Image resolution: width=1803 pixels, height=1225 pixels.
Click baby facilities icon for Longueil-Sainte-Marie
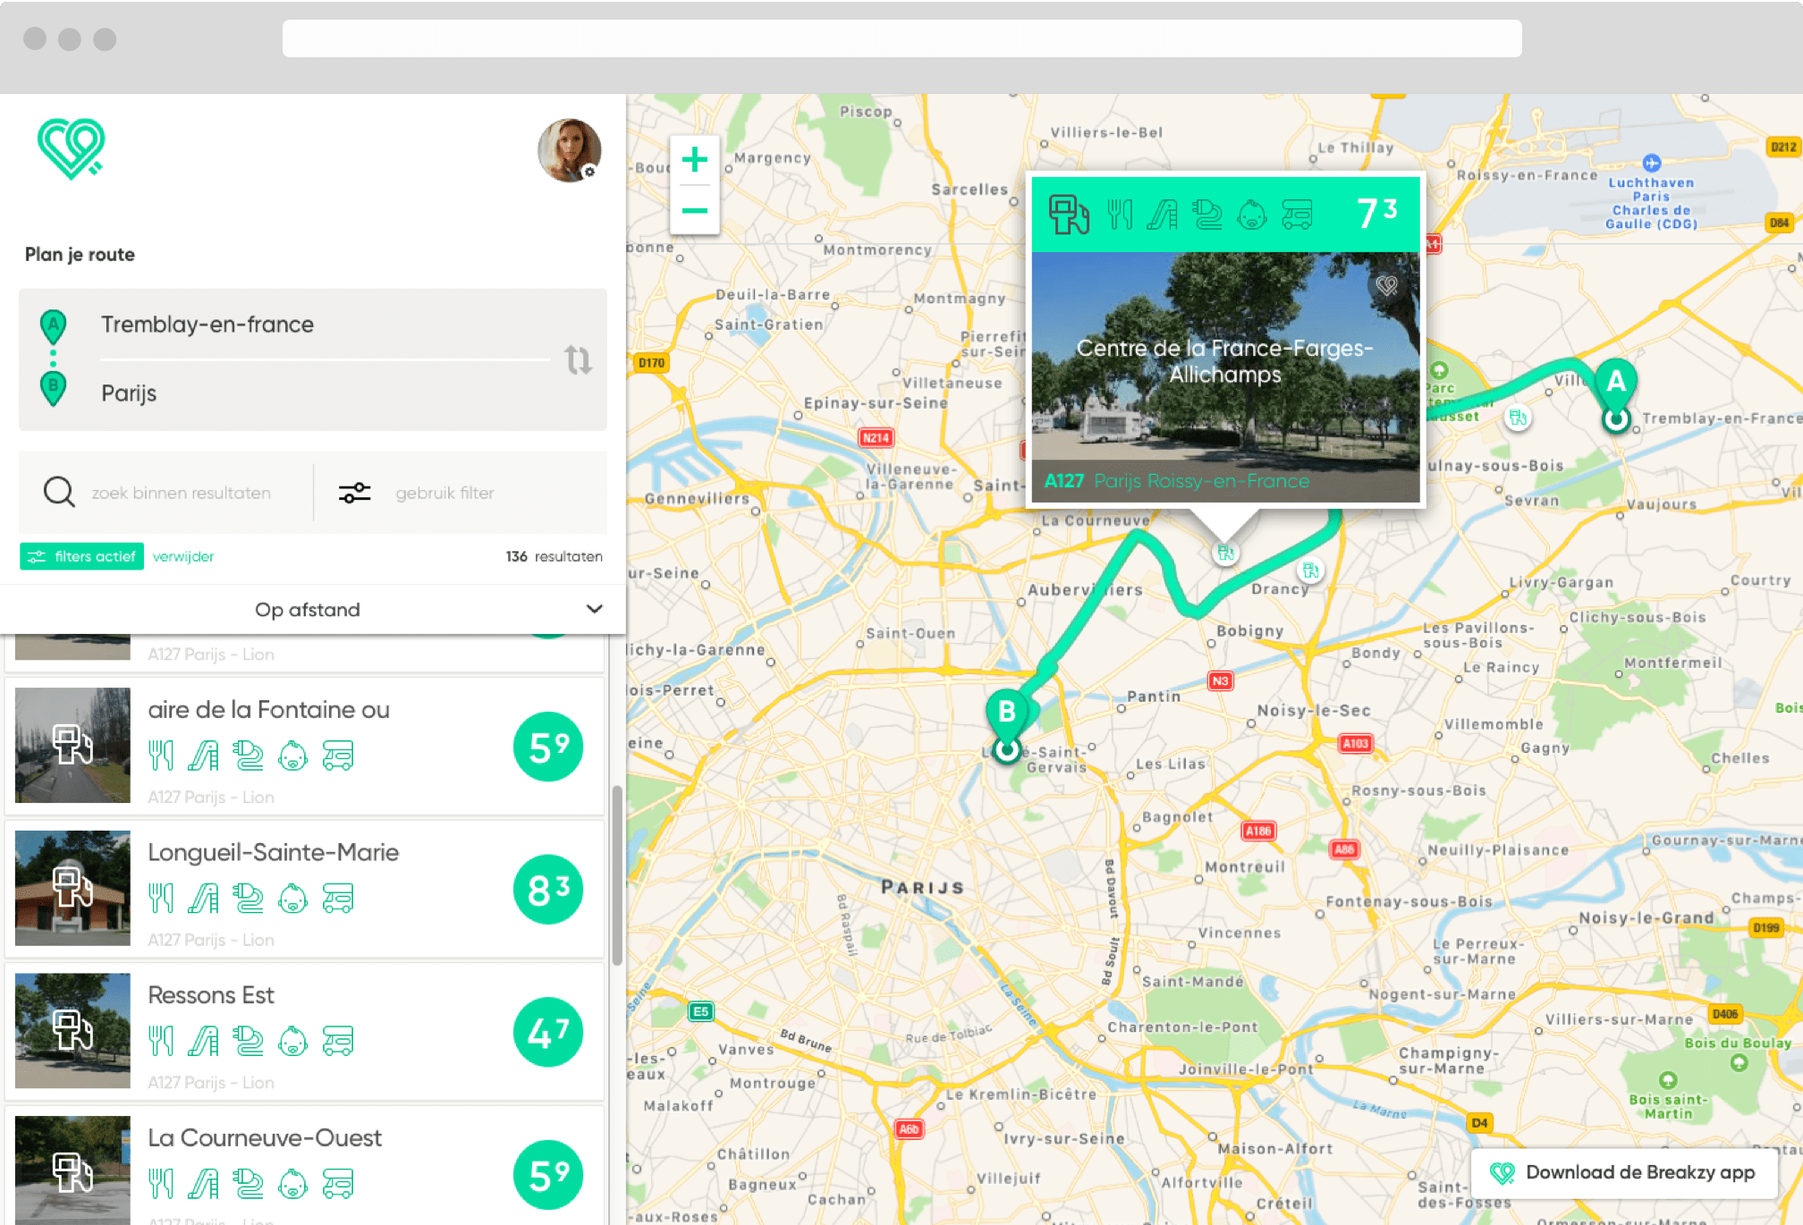[292, 899]
